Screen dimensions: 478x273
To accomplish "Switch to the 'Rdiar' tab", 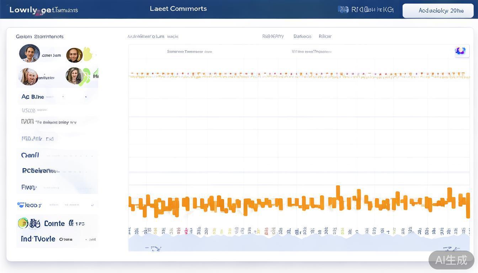I will 325,36.
